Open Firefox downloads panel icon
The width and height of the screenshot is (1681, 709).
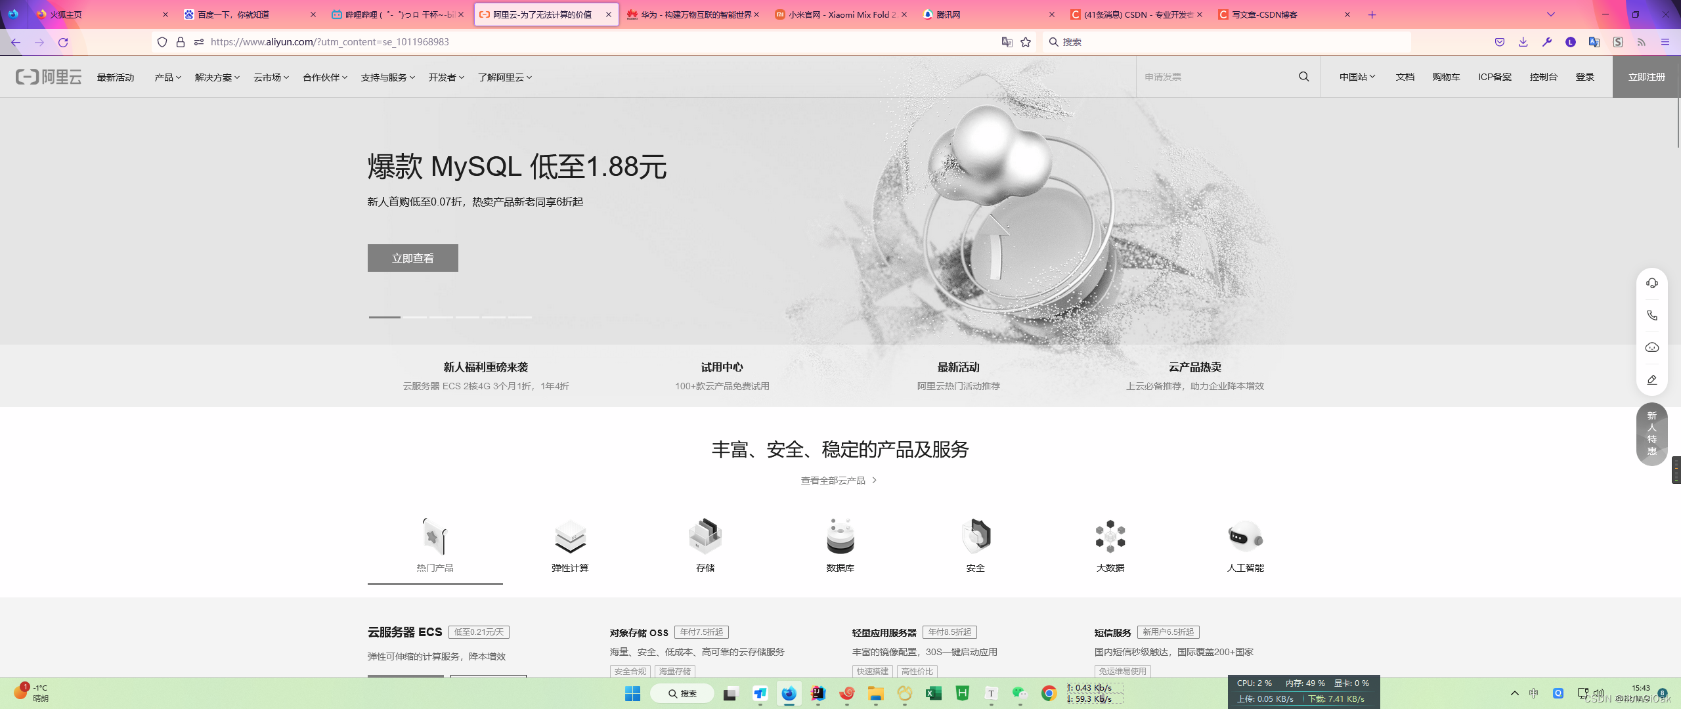[1523, 42]
